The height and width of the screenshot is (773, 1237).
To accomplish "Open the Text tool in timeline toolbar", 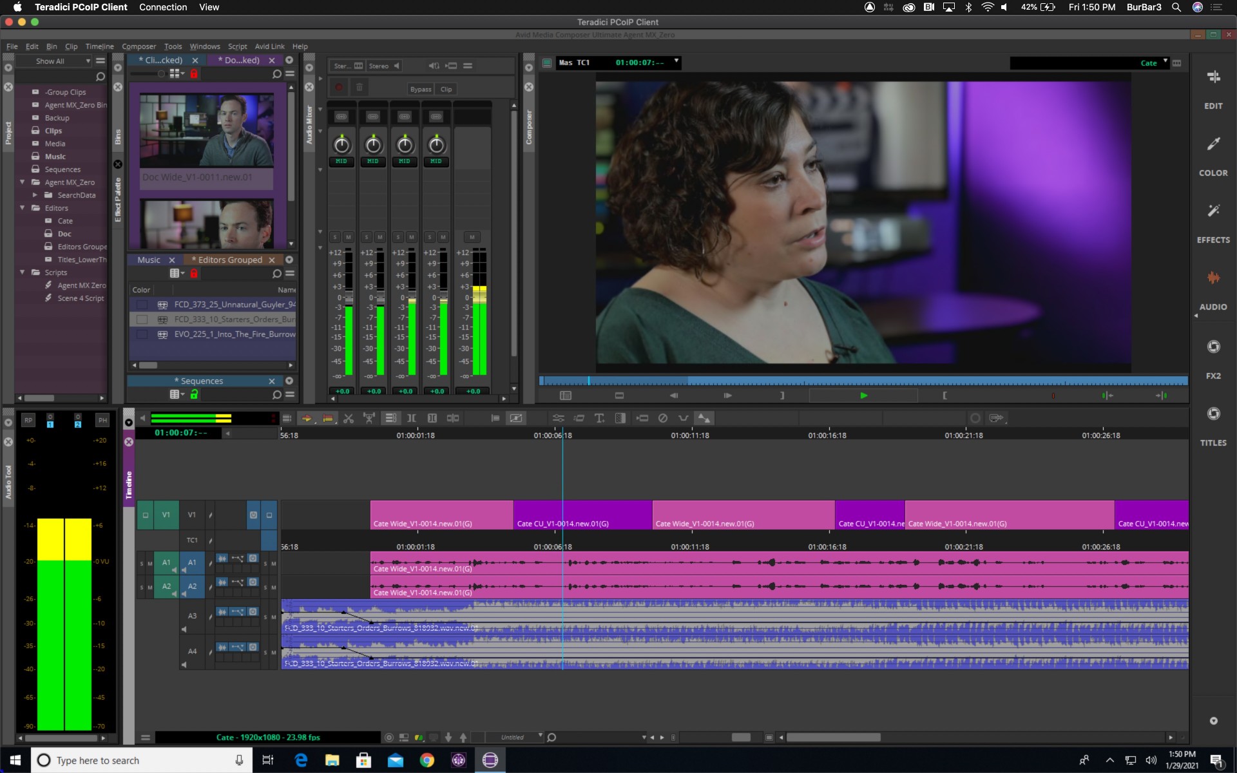I will coord(600,418).
